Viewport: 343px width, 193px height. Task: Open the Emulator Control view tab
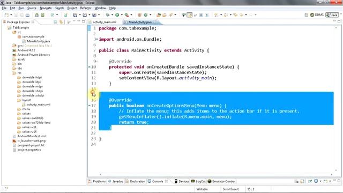221,181
